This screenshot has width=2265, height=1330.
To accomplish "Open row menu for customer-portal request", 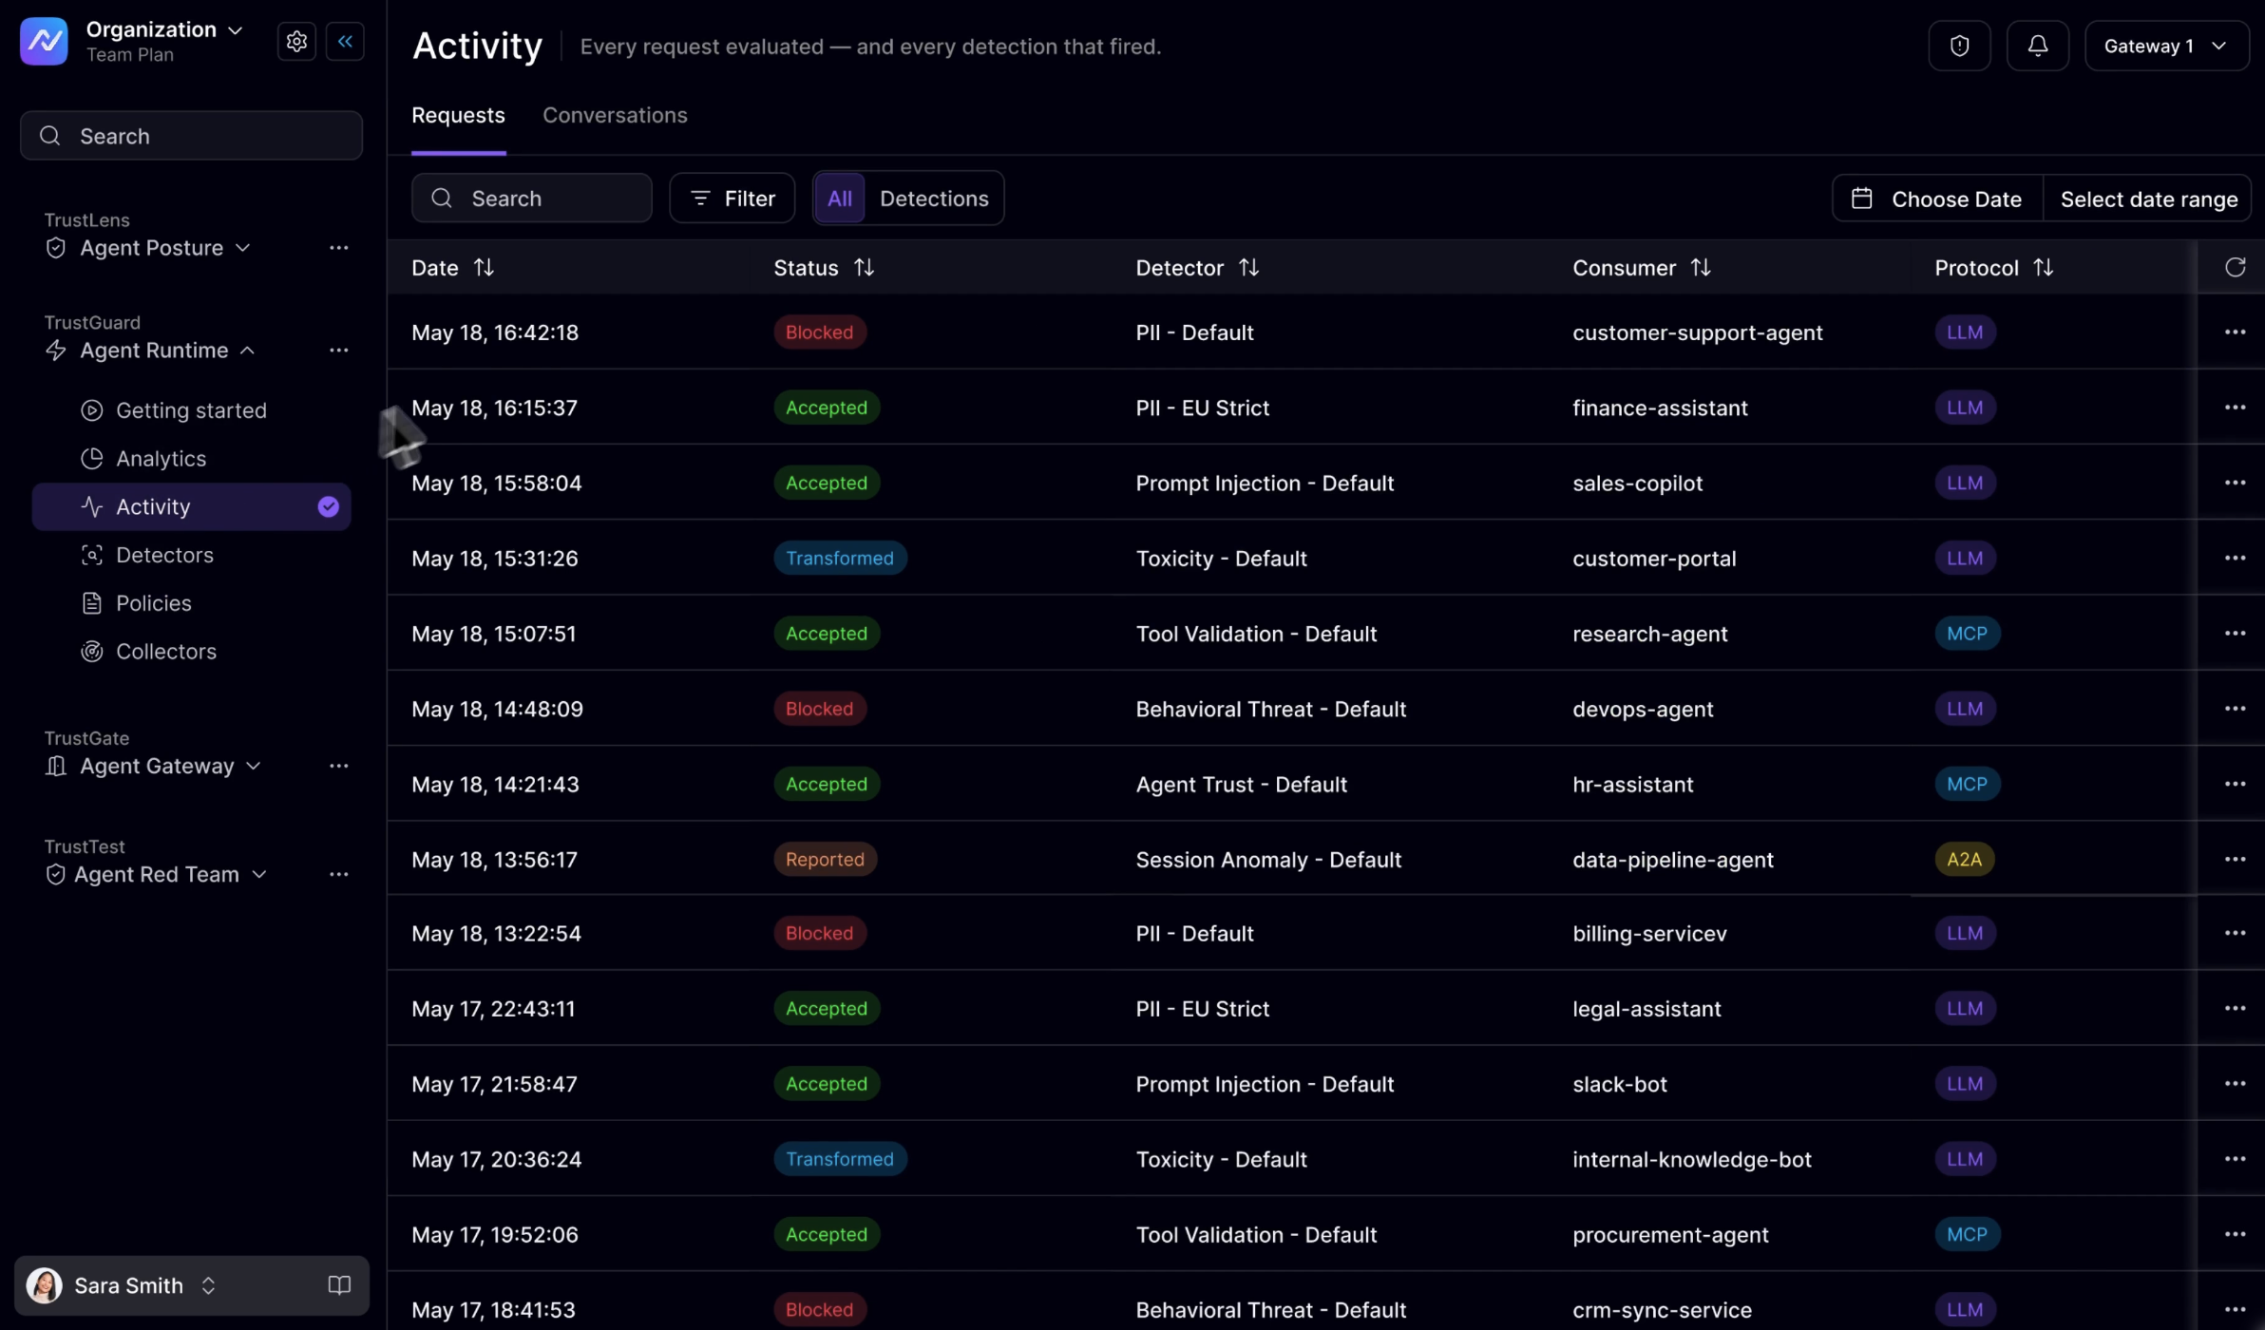I will point(2235,558).
